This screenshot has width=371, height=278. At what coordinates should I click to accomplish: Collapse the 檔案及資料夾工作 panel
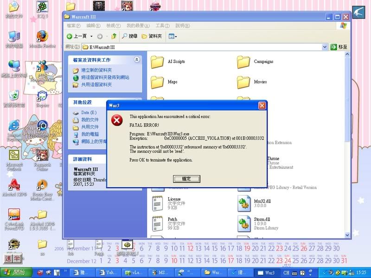[137, 60]
